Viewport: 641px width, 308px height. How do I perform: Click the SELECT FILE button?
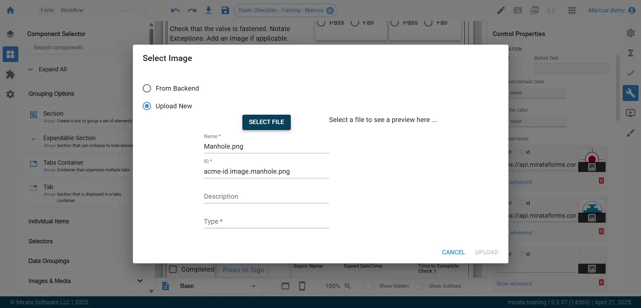266,122
